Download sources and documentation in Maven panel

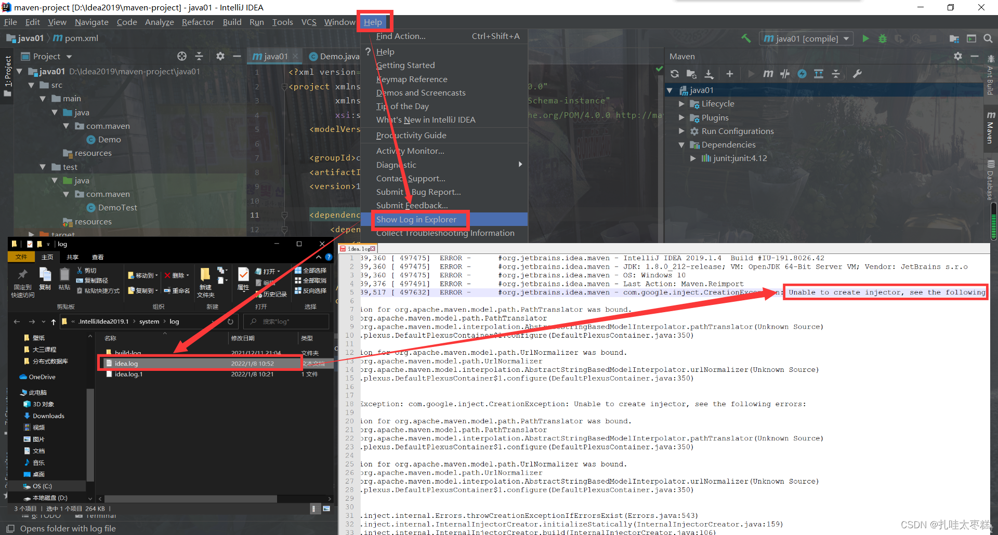click(x=709, y=74)
